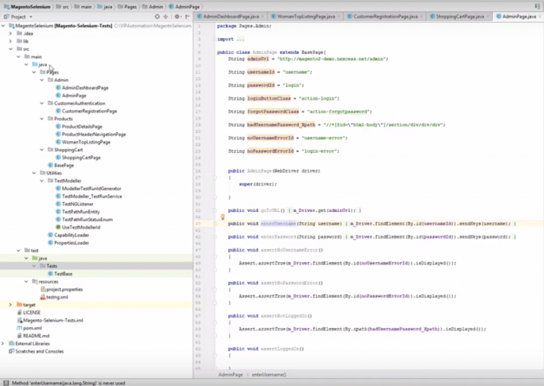
Task: Close the AdminDashboardPage.java tab
Action: pyautogui.click(x=263, y=16)
